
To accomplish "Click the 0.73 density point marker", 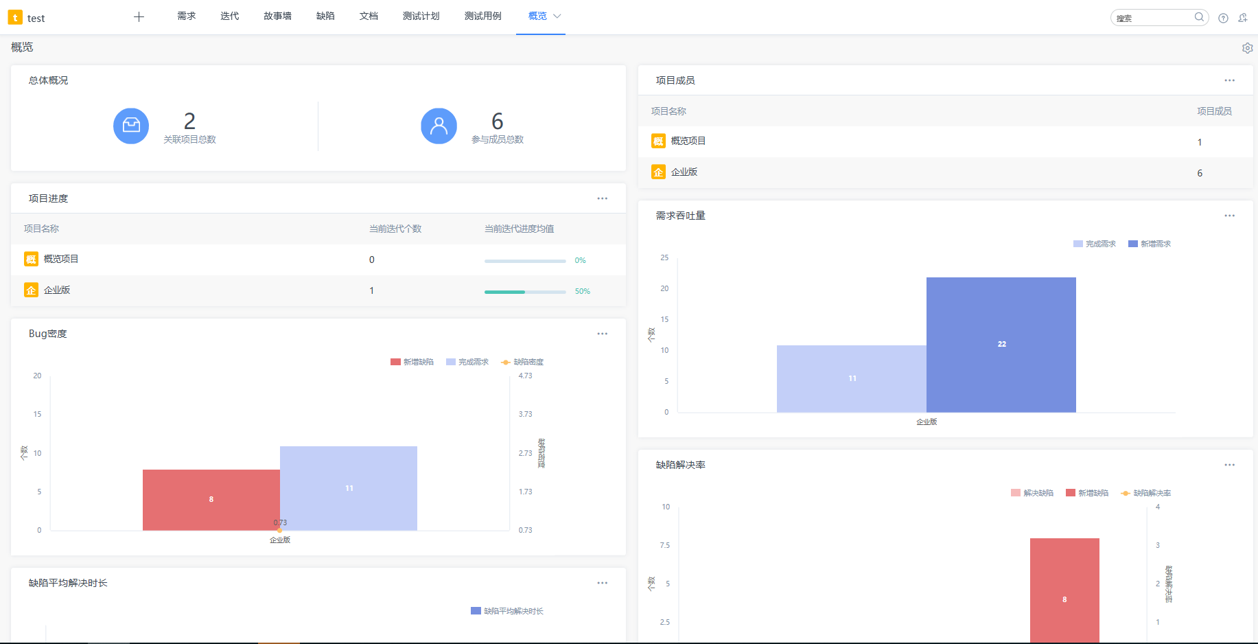I will coord(279,530).
